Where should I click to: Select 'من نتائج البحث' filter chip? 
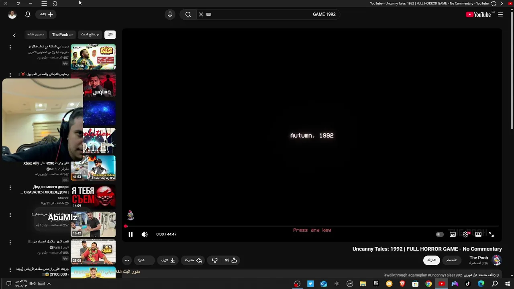pyautogui.click(x=90, y=35)
